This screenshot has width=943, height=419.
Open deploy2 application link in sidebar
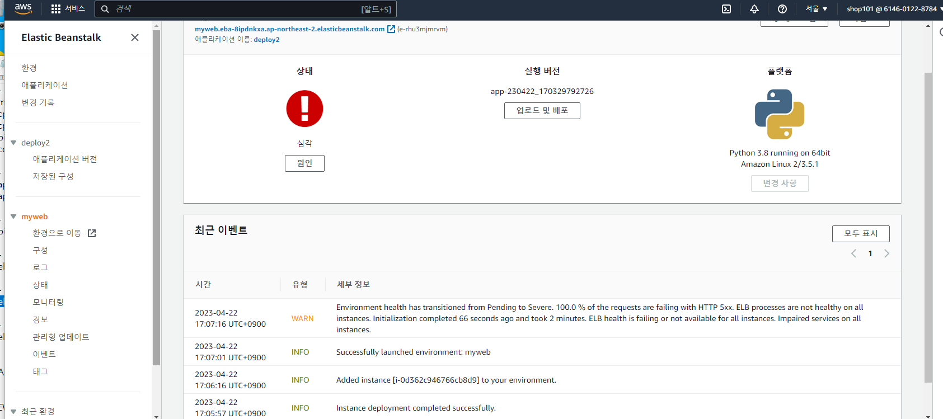(x=35, y=143)
